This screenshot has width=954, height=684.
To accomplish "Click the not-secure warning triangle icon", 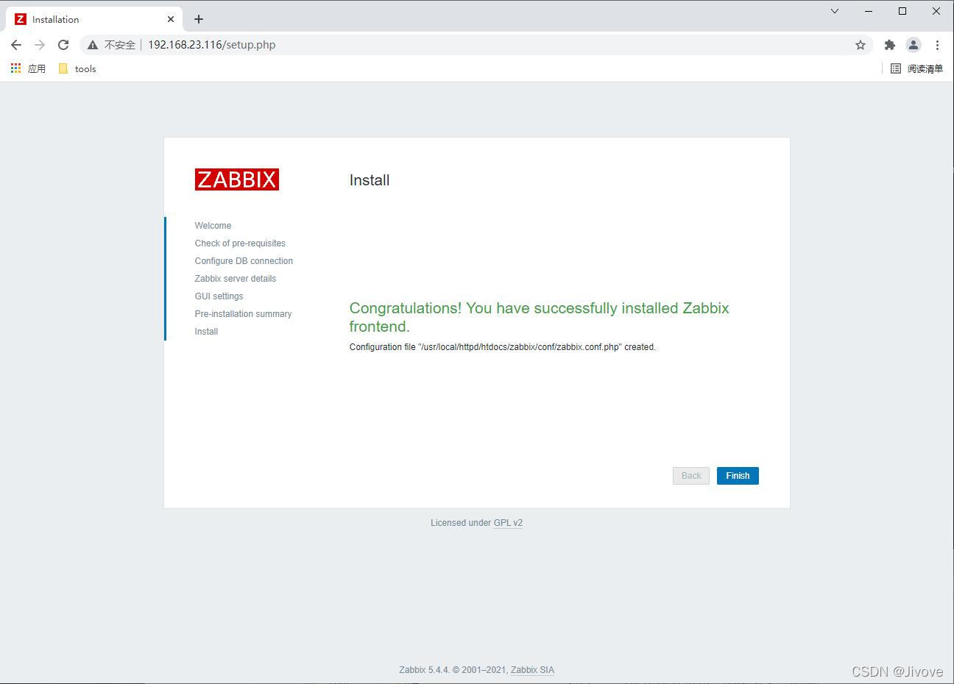I will [93, 45].
